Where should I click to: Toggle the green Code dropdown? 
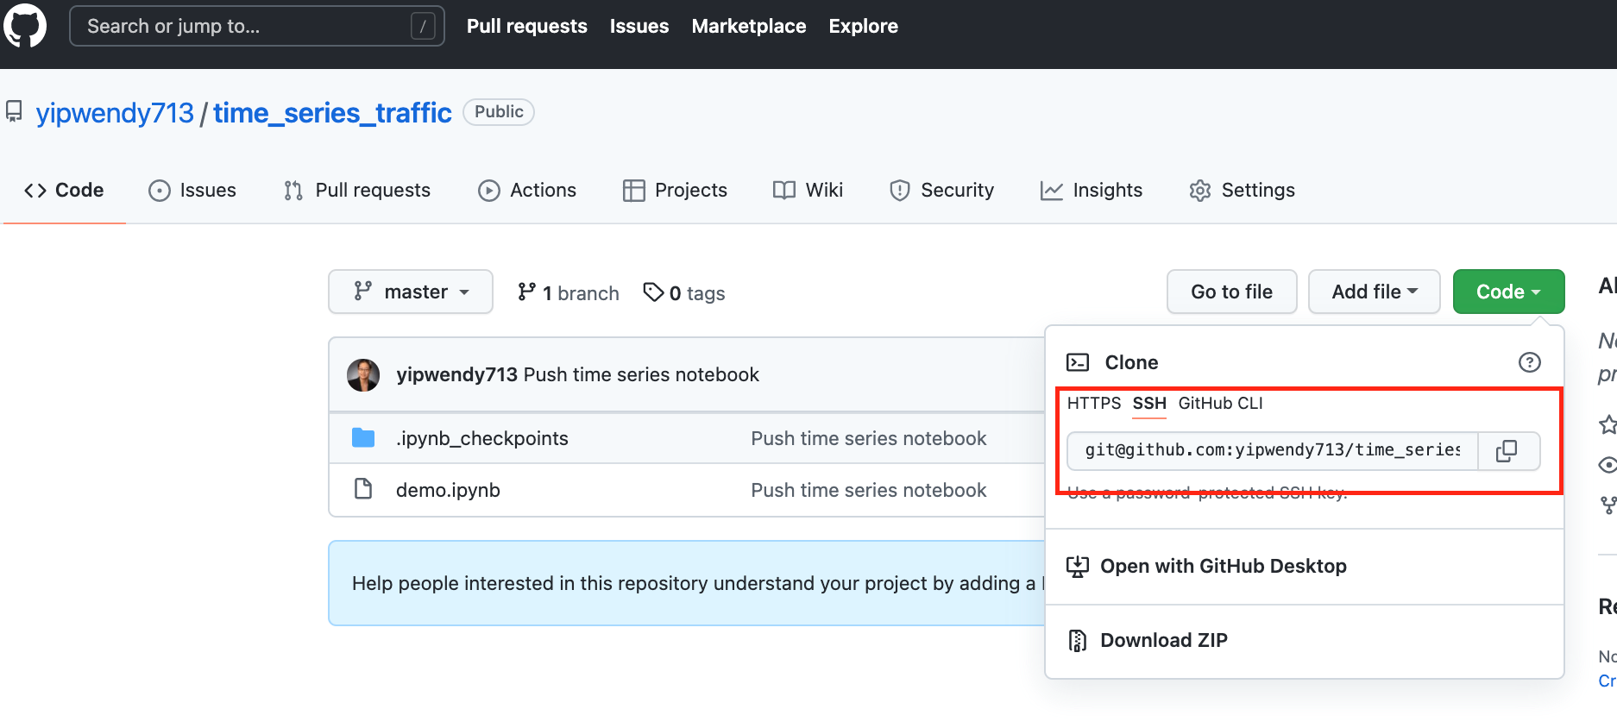(x=1508, y=292)
